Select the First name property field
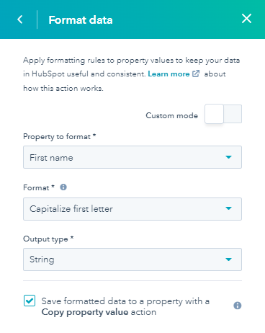This screenshot has width=265, height=333. [x=132, y=157]
